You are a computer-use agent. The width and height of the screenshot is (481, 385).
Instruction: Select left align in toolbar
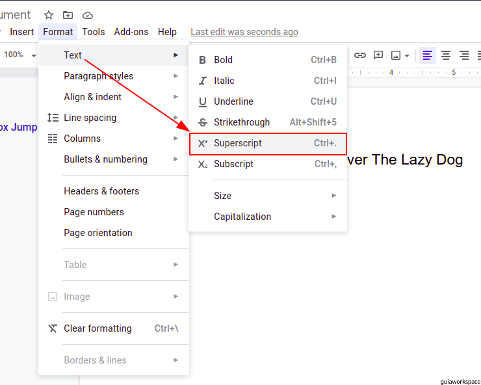pyautogui.click(x=428, y=55)
